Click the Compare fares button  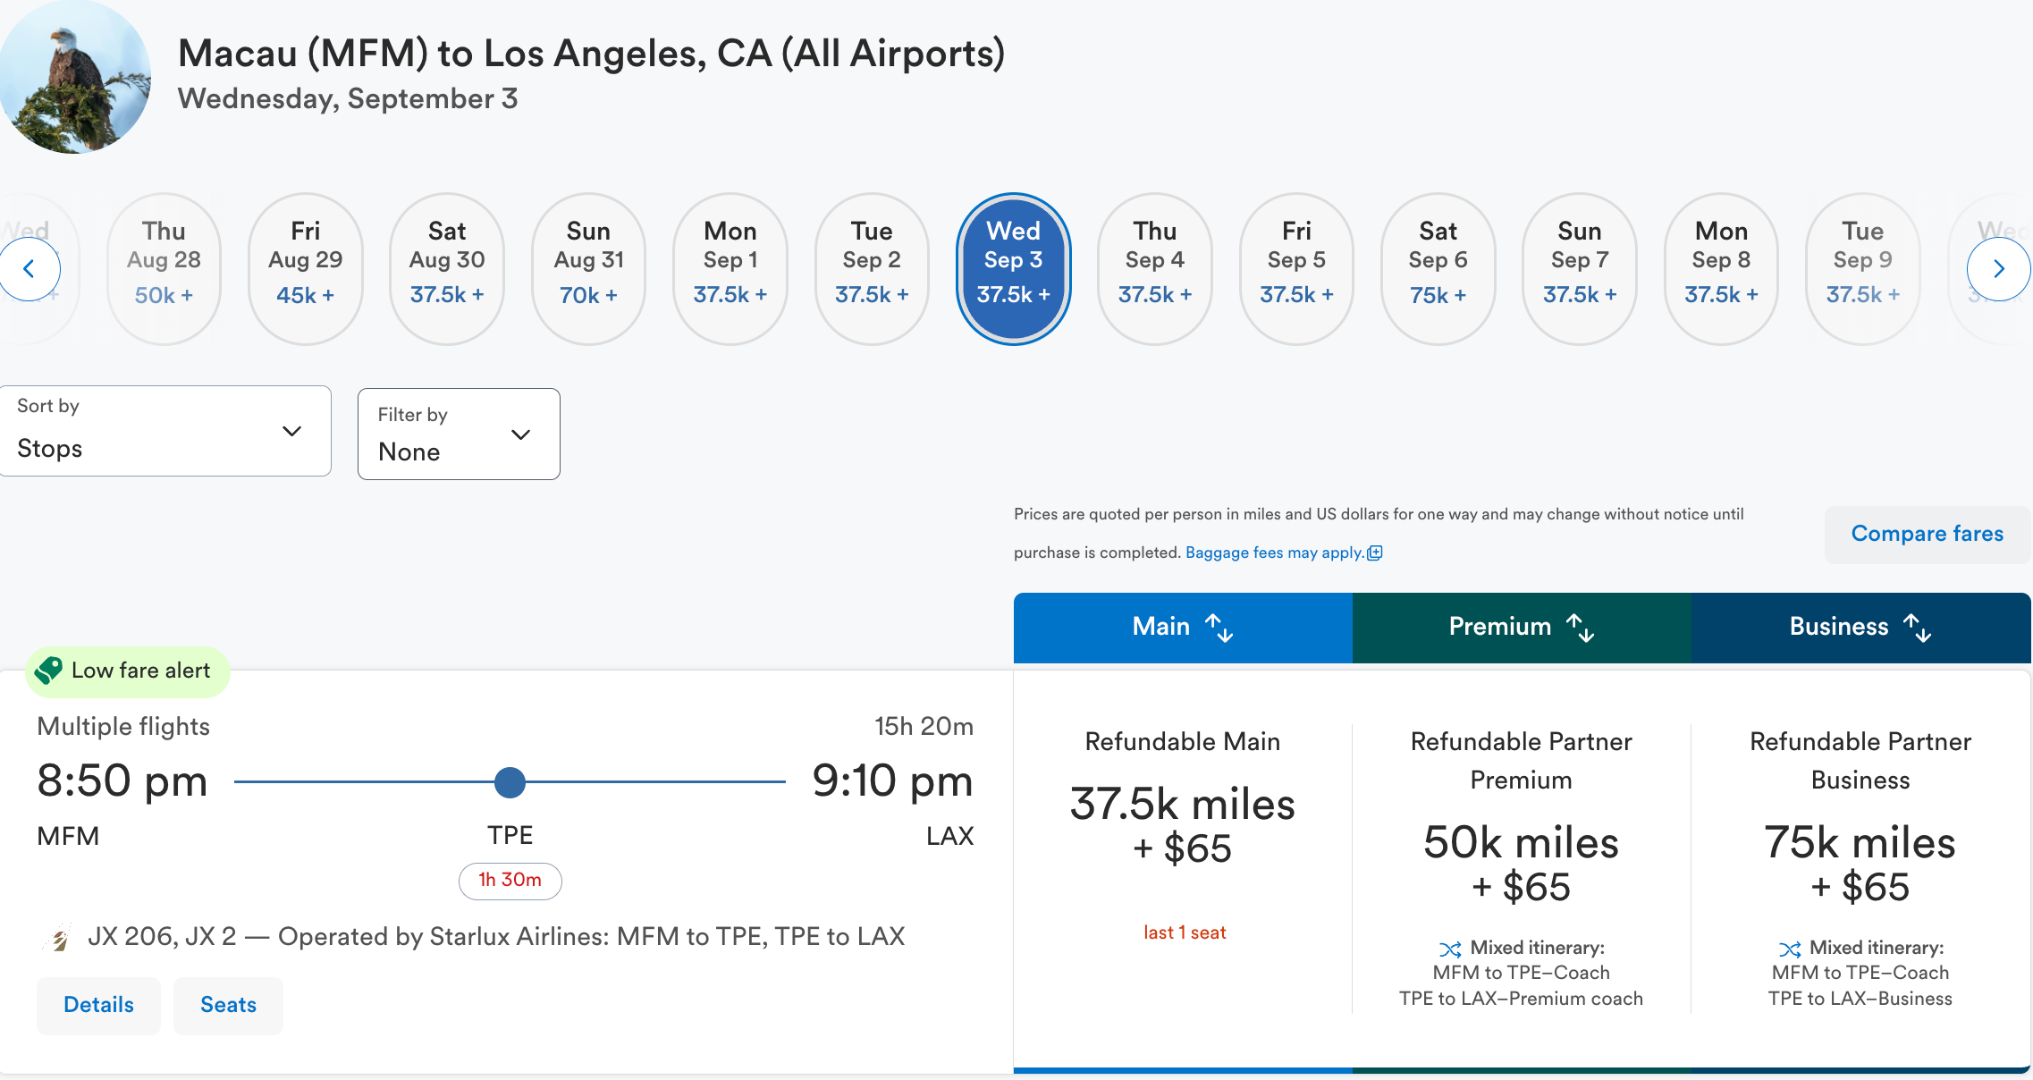(x=1927, y=534)
